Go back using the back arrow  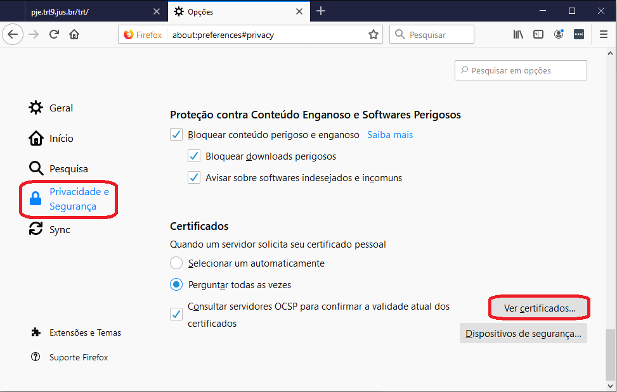pyautogui.click(x=13, y=35)
